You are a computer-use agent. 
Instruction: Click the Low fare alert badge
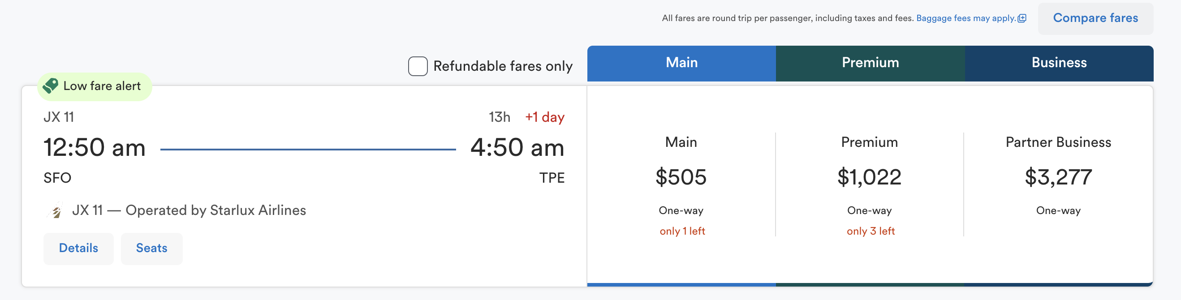pyautogui.click(x=101, y=86)
